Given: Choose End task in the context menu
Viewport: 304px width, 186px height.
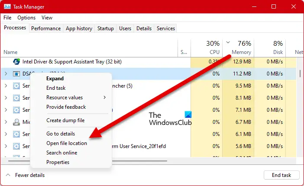Looking at the screenshot, I should point(56,88).
